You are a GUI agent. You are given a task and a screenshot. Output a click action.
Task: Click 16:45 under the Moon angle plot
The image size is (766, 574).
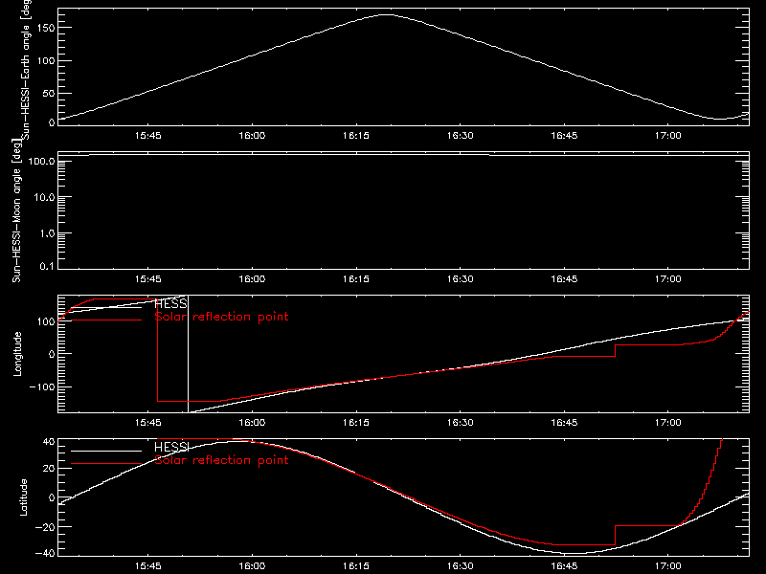coord(564,279)
